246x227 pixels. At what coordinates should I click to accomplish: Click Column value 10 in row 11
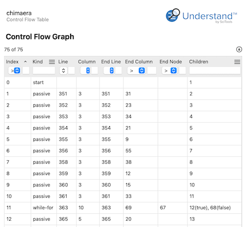(81, 208)
